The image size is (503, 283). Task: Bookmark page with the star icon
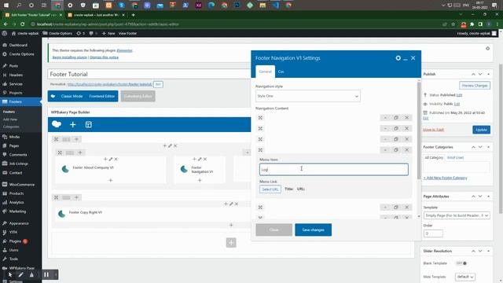[x=453, y=24]
